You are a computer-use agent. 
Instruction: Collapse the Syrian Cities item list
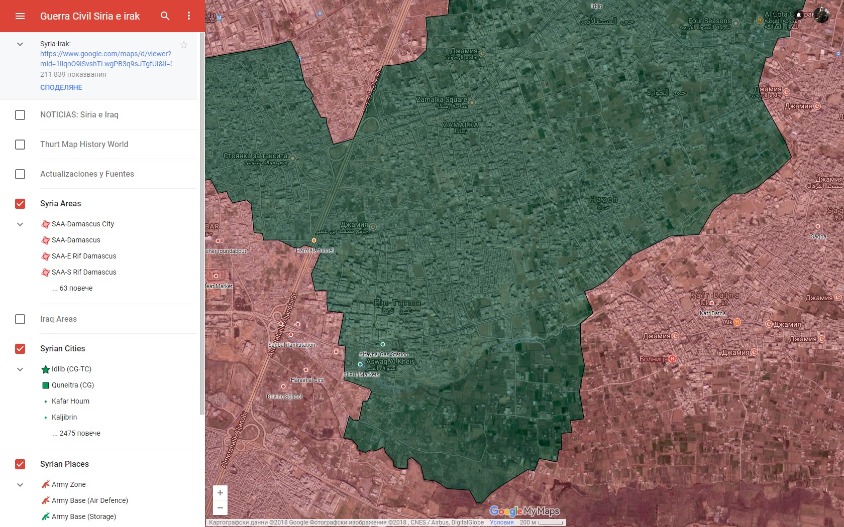tap(20, 369)
